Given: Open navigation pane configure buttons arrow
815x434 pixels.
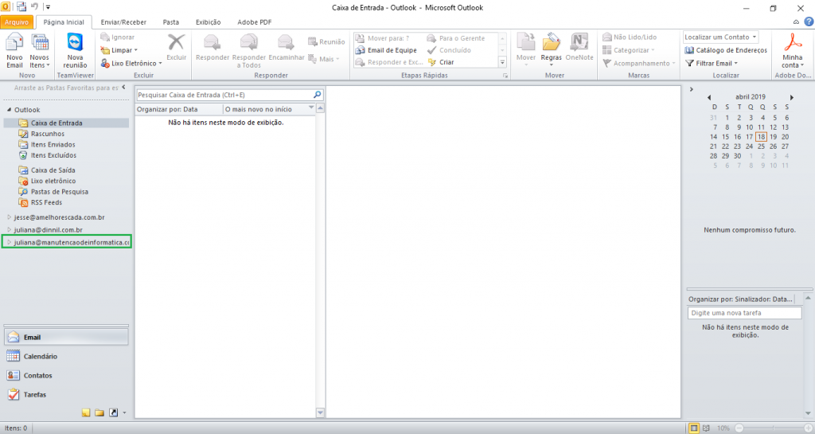Looking at the screenshot, I should (x=124, y=413).
